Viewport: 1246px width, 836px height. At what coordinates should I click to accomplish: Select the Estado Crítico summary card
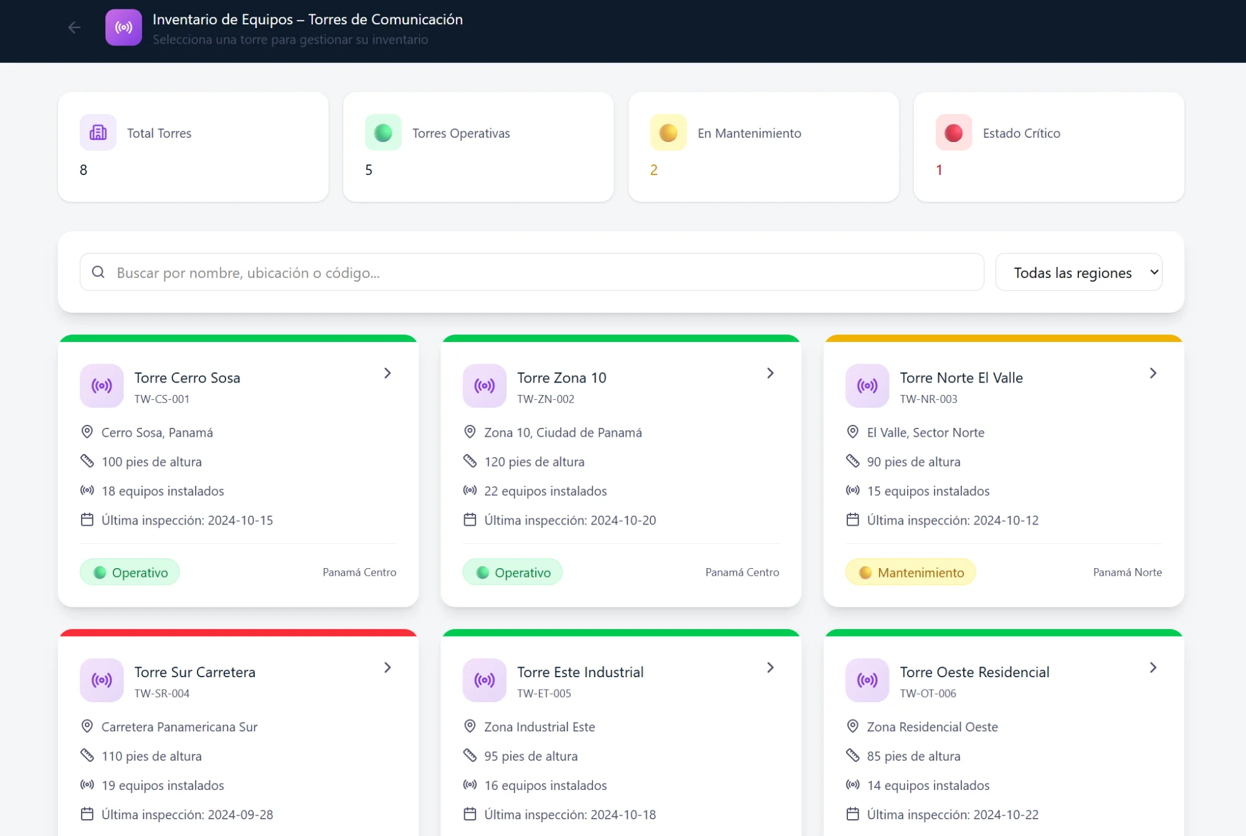click(1049, 147)
